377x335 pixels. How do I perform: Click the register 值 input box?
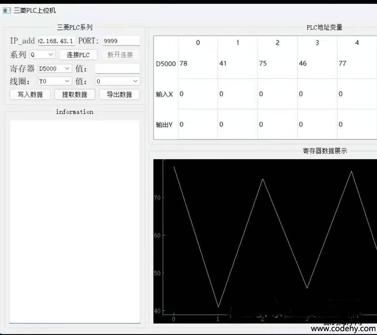pyautogui.click(x=117, y=69)
